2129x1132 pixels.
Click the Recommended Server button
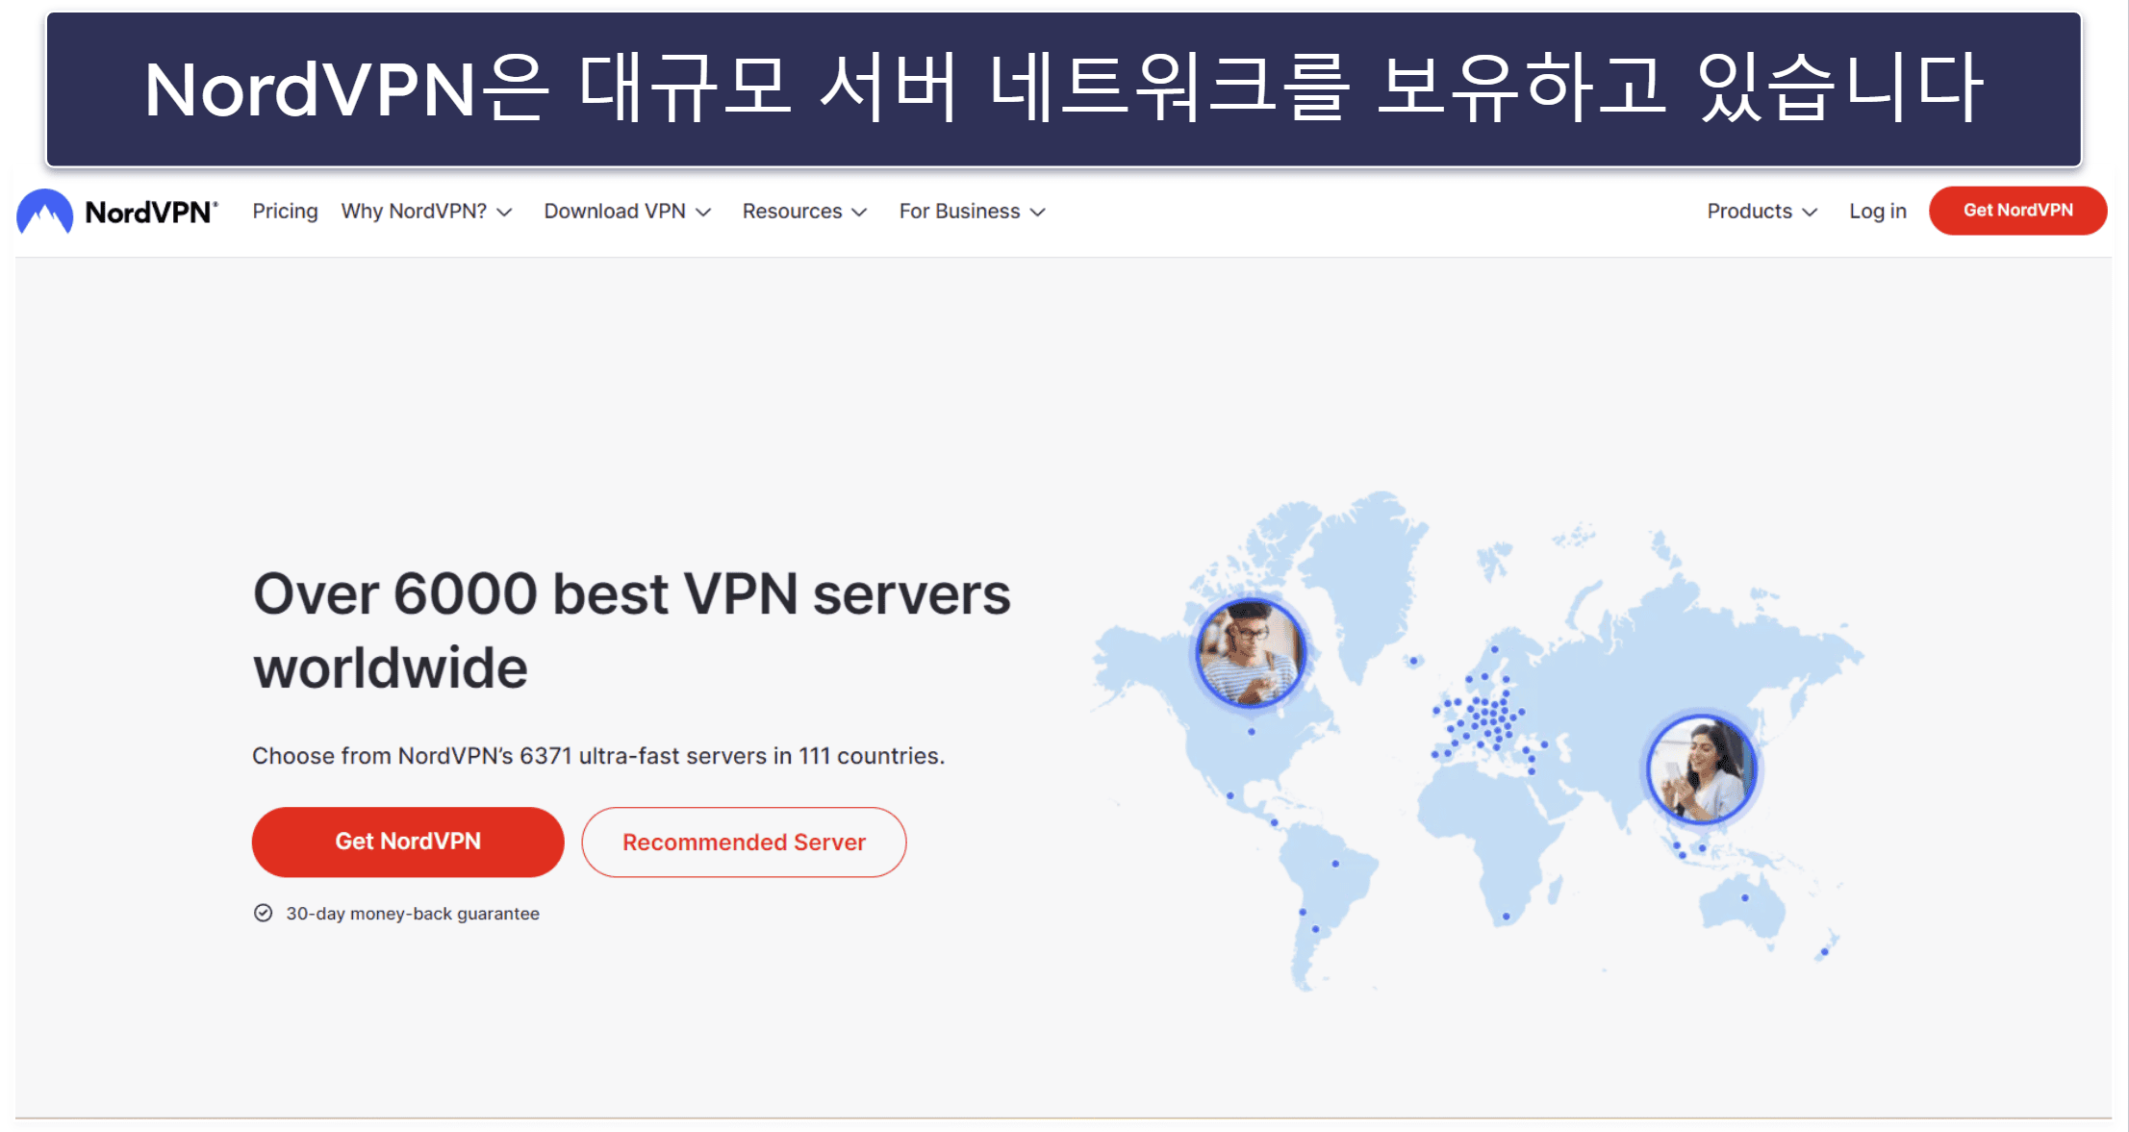tap(744, 843)
